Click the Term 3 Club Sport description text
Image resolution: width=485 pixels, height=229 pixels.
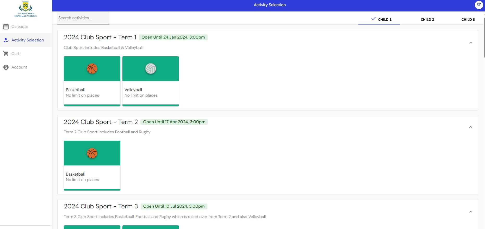(165, 217)
